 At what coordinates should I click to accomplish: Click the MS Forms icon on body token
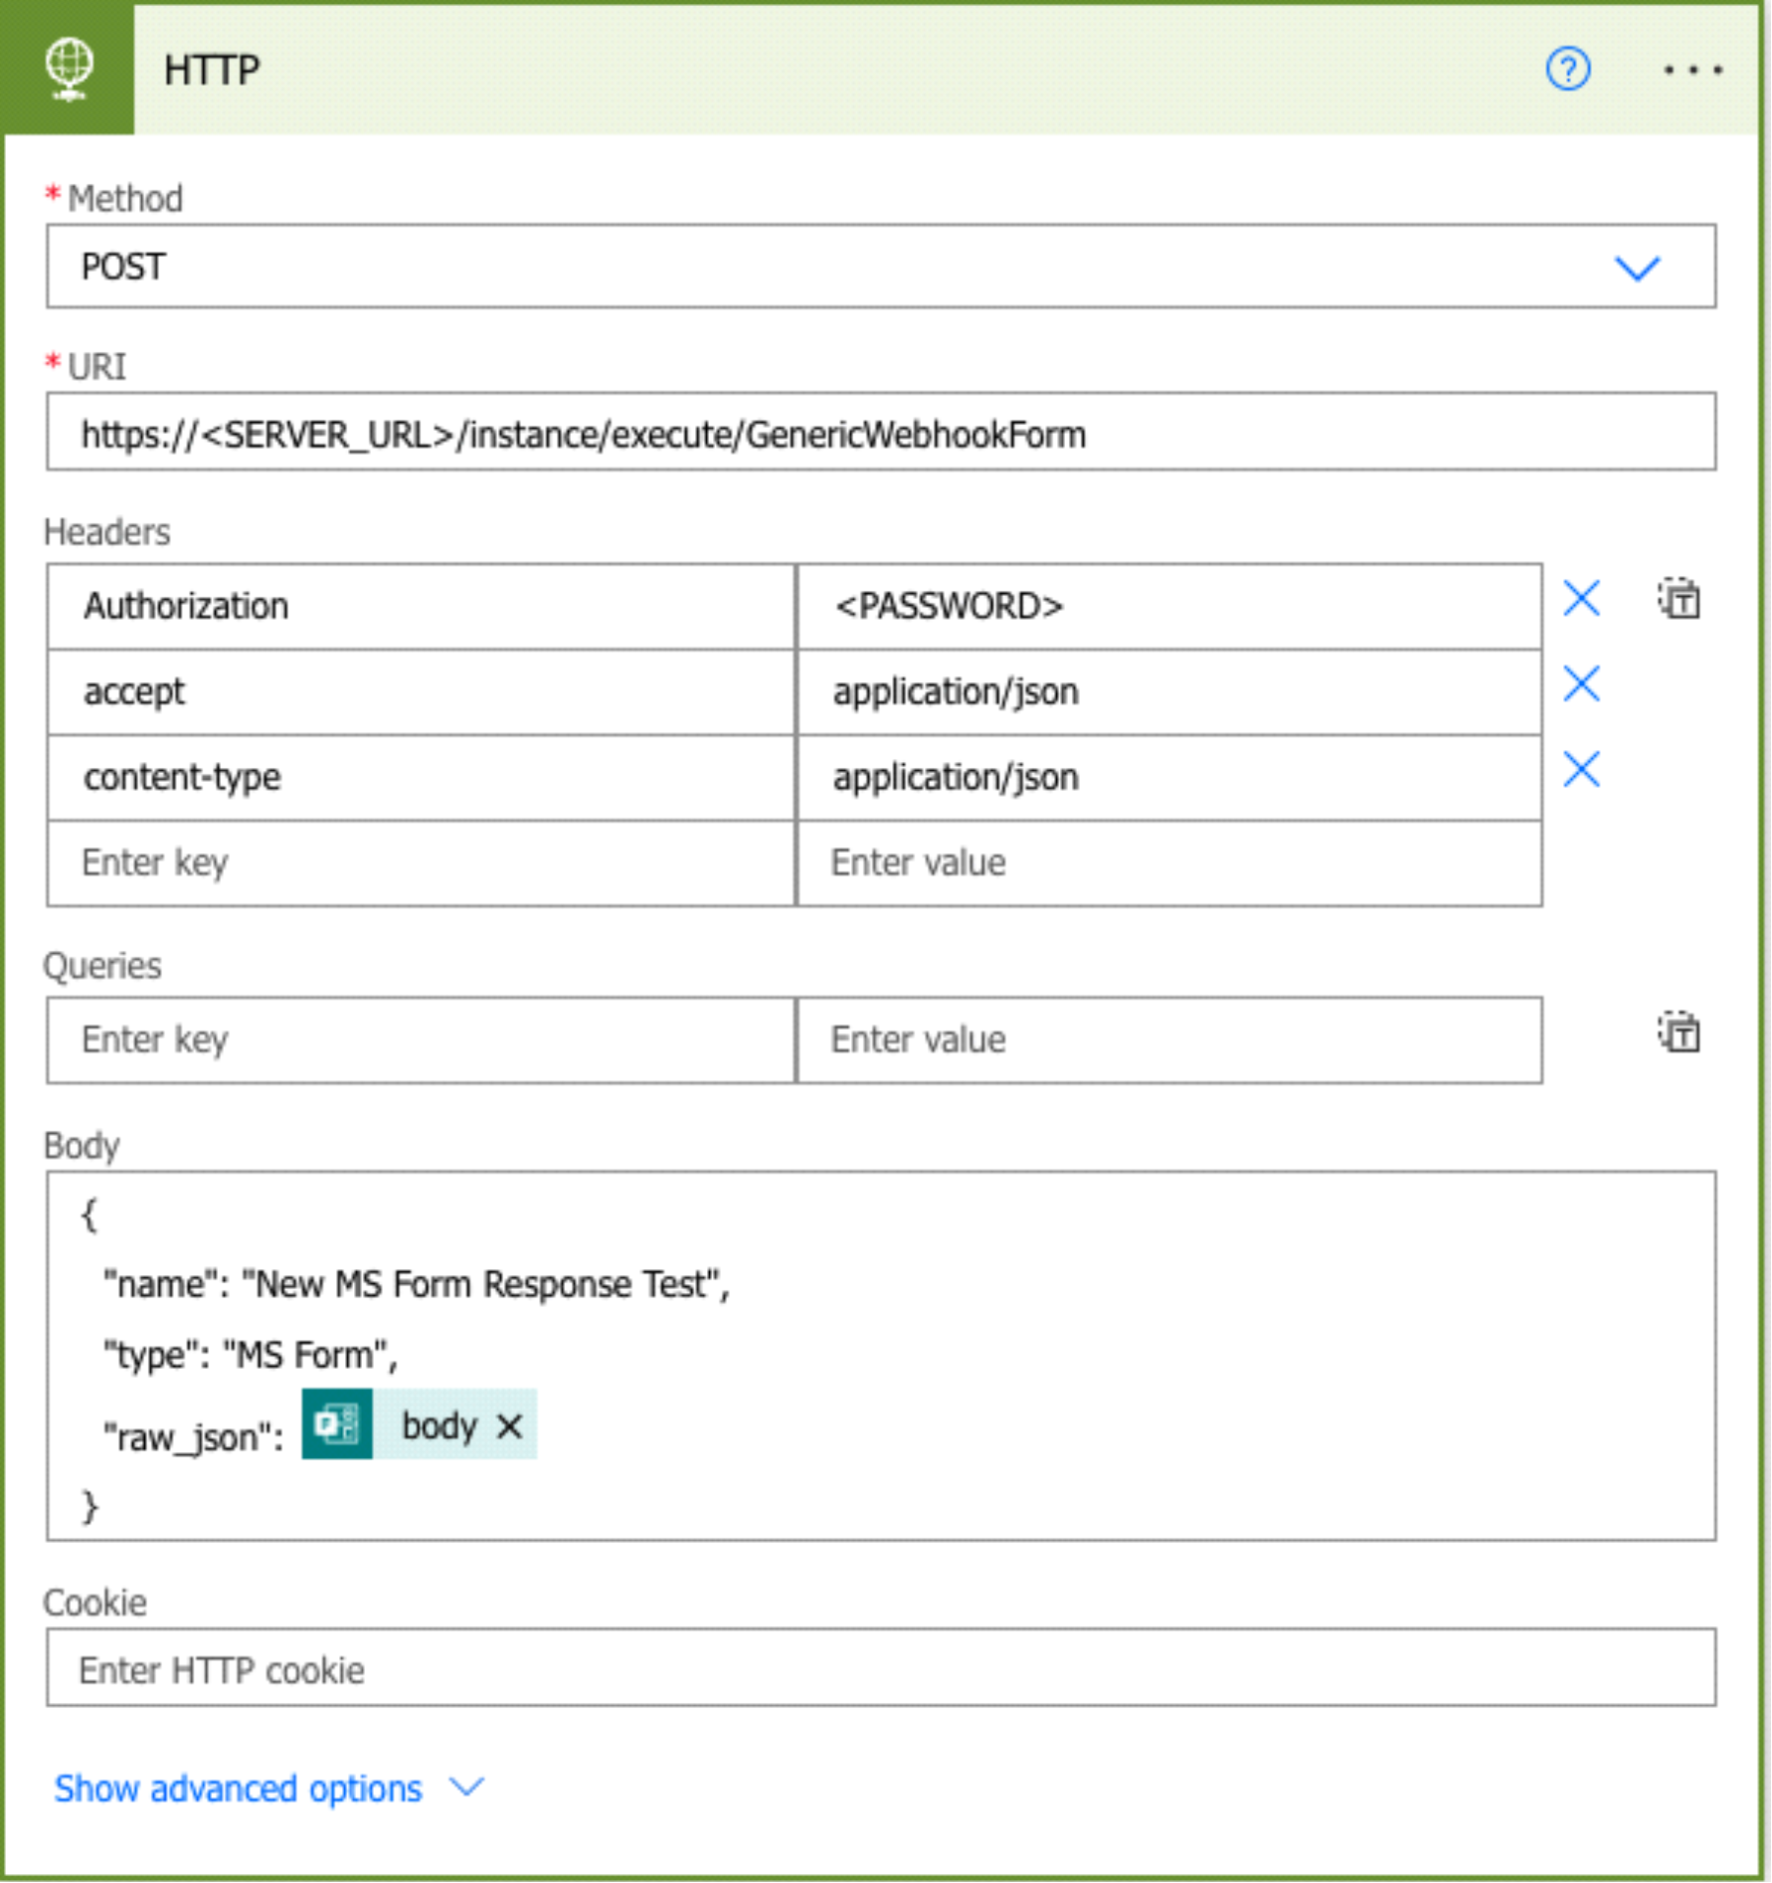coord(337,1424)
